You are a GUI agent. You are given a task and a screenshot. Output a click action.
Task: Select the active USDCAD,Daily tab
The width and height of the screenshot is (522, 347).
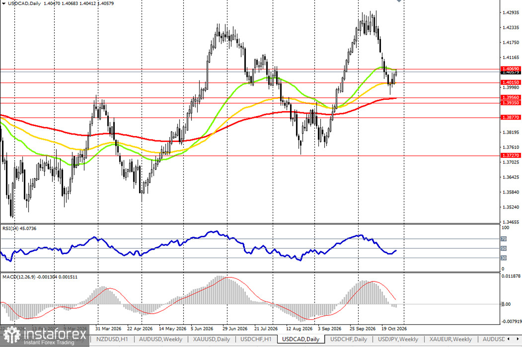(301, 339)
